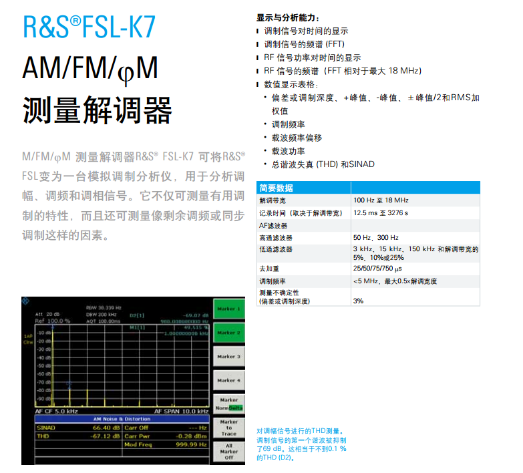Click the 载波功率 sub-bullet
523x473 pixels.
point(288,151)
